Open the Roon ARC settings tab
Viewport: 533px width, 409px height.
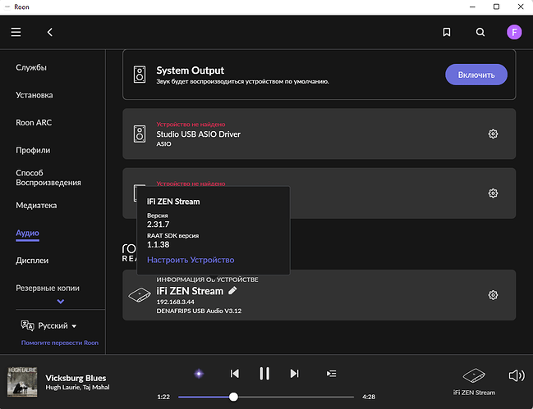tap(34, 122)
